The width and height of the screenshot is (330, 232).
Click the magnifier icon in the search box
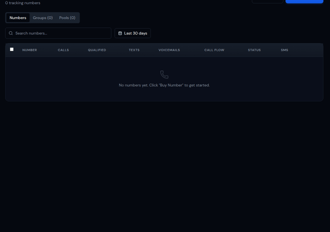11,33
